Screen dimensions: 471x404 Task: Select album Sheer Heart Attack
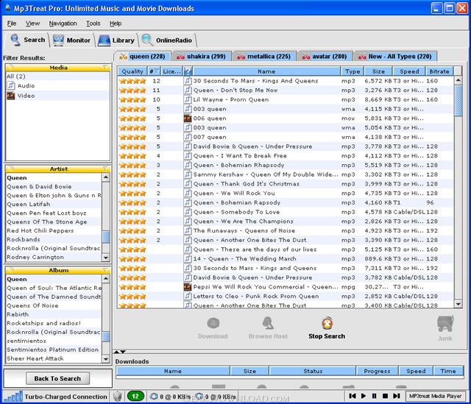(54, 358)
